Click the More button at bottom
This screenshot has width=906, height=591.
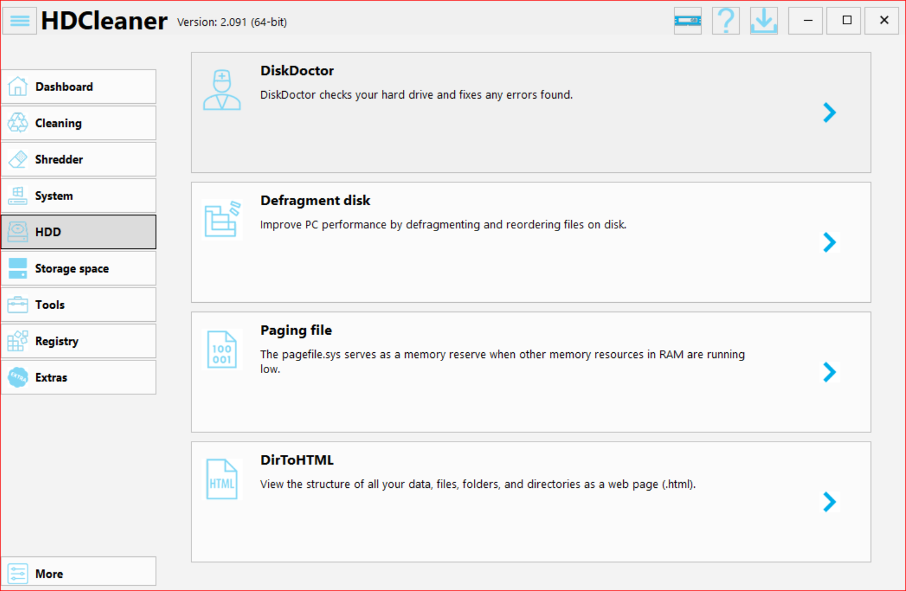click(78, 573)
